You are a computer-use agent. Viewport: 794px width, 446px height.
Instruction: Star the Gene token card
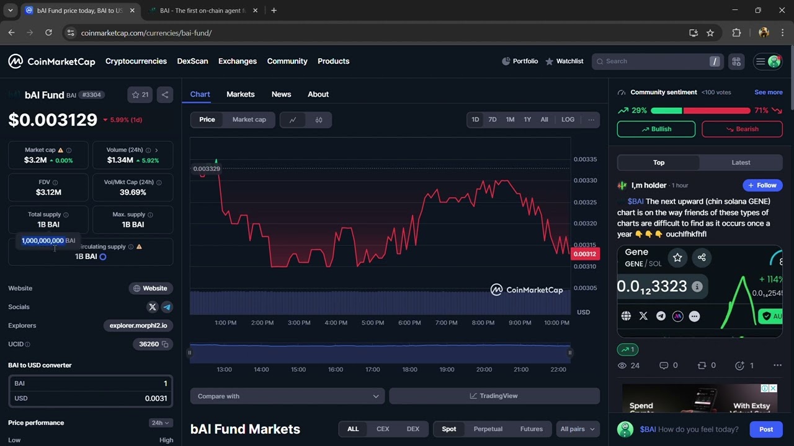pos(677,258)
